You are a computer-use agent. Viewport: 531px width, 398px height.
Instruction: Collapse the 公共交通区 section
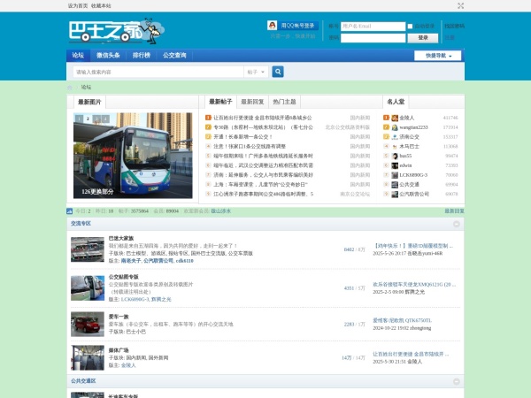pos(457,381)
